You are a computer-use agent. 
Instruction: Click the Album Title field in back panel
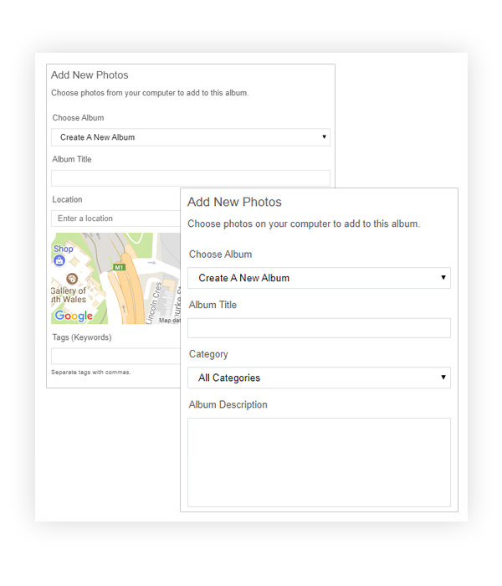coord(191,177)
